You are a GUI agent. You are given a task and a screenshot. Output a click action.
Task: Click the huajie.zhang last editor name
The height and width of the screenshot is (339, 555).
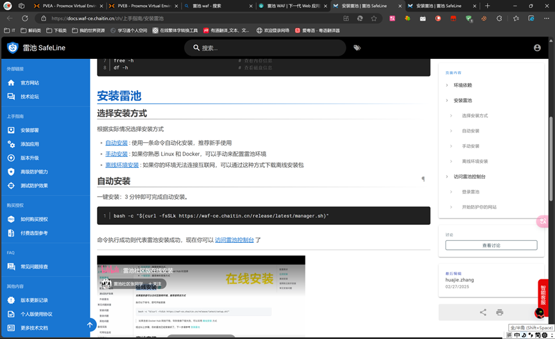459,279
